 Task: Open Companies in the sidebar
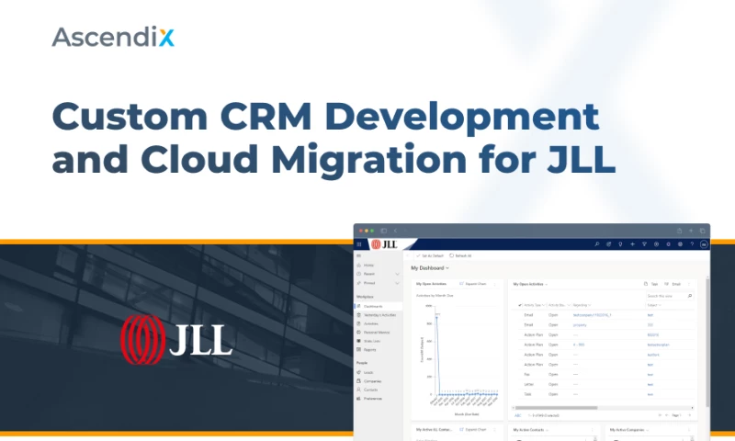coord(372,381)
